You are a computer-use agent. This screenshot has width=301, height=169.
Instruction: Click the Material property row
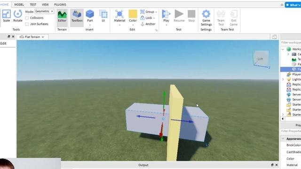(291, 165)
